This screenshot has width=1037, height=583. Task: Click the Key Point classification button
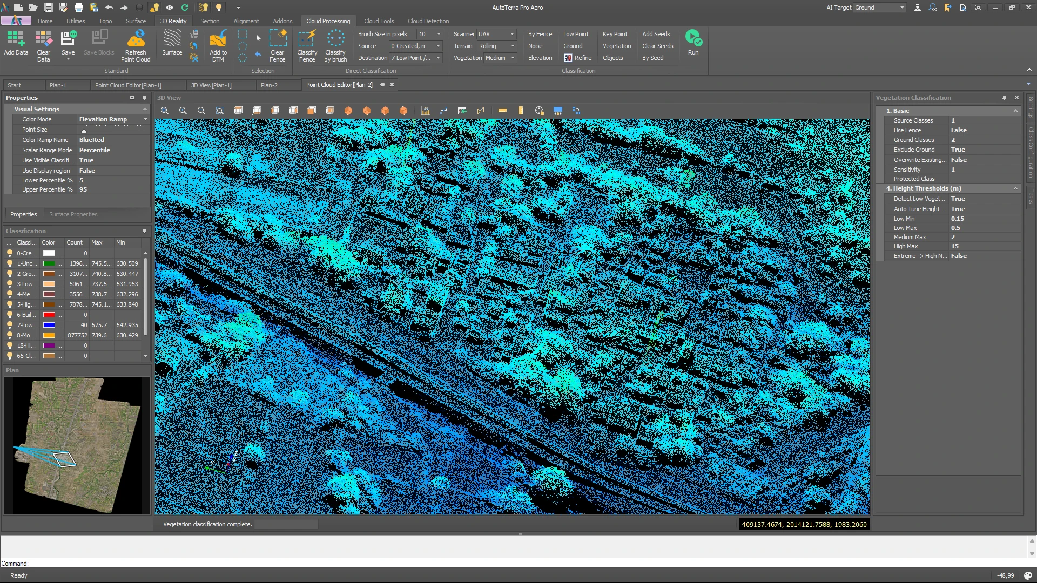[615, 34]
